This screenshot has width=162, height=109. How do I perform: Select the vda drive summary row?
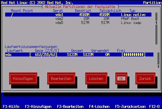pyautogui.click(x=79, y=54)
